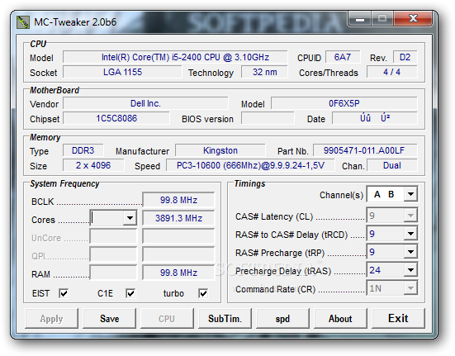The width and height of the screenshot is (455, 356).
Task: Click the RAM multiplier empty field
Action: pos(113,273)
